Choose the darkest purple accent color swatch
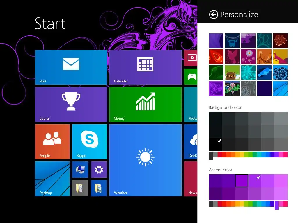298x223 pixels. (x=215, y=194)
